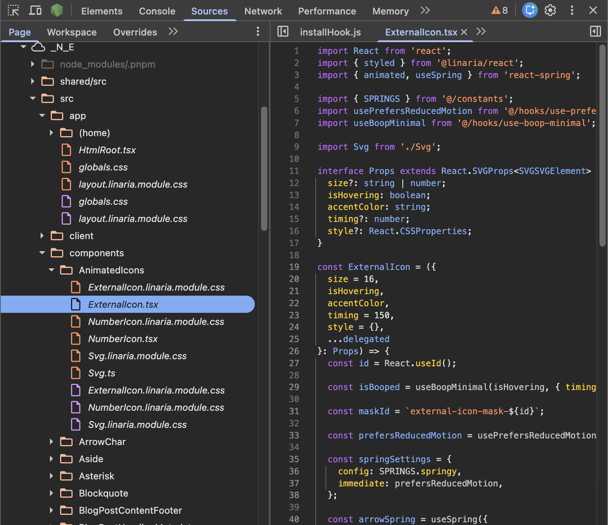Open the Performance panel
Screen dimensions: 608x525
[x=327, y=11]
